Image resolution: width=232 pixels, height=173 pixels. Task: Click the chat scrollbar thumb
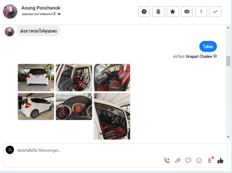[228, 61]
